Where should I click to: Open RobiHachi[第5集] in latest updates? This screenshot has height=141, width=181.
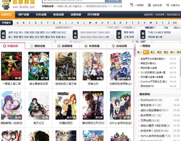(152, 100)
